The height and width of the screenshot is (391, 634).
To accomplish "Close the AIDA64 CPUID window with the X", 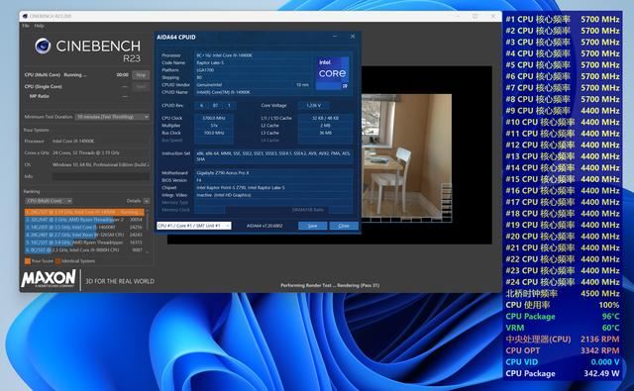I will pos(353,37).
